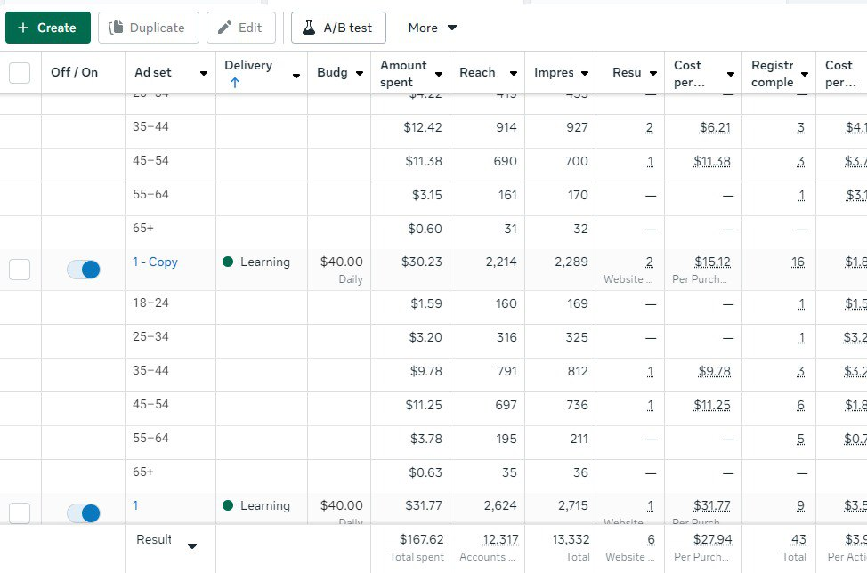Click the Cost per result column arrow
This screenshot has height=573, width=867.
click(x=731, y=74)
